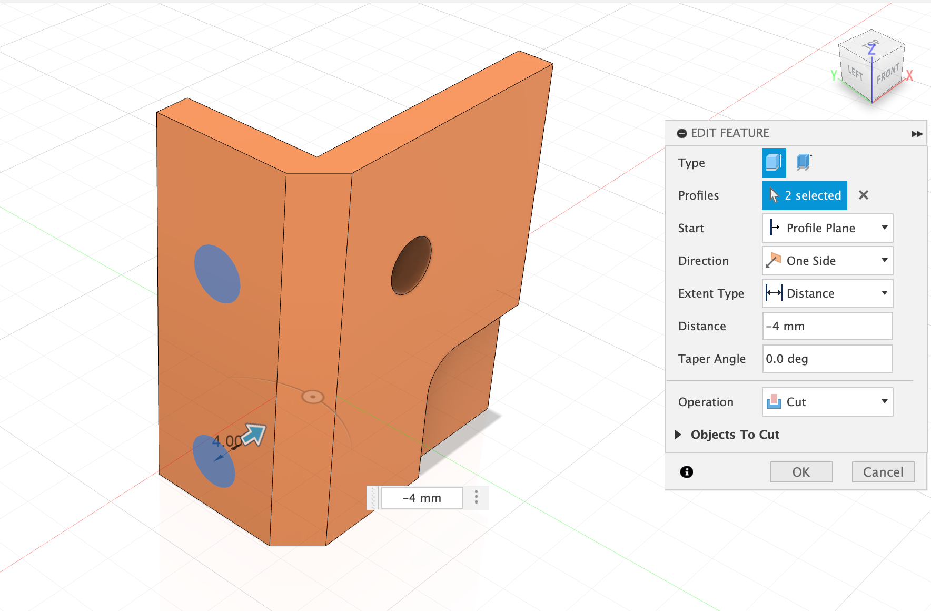Click the taper angle rotation manipulator handle
931x611 pixels.
[x=313, y=397]
